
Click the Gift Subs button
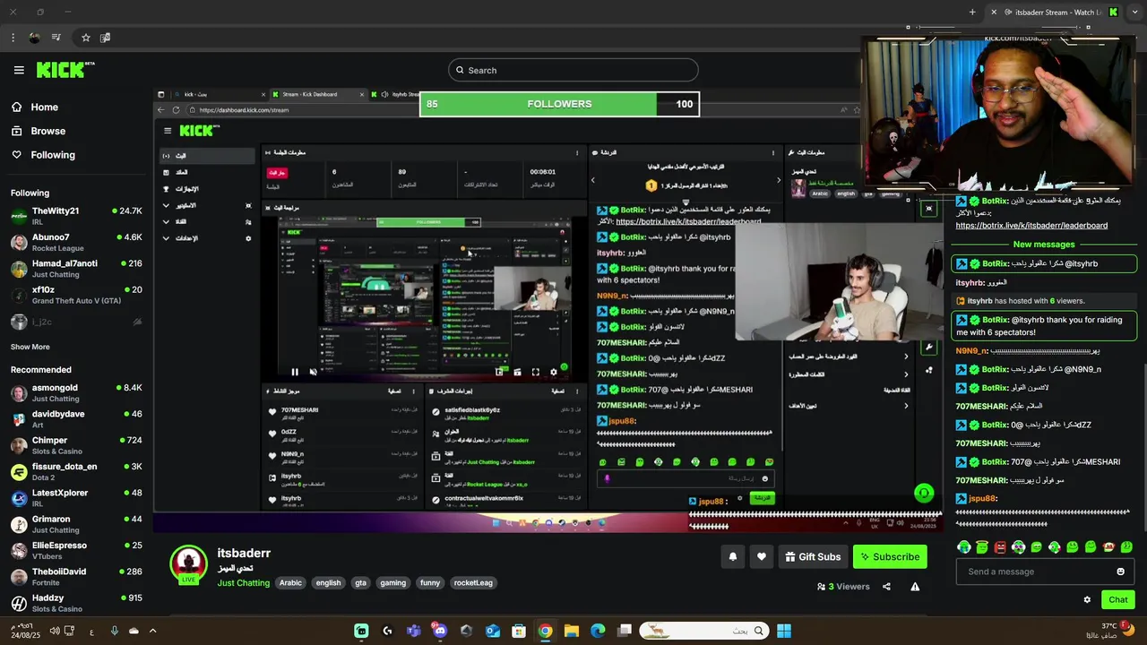(813, 556)
